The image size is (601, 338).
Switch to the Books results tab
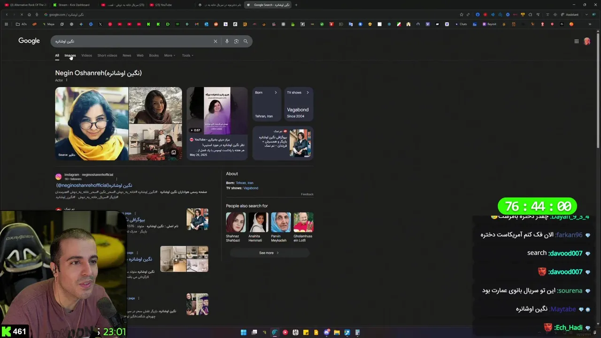click(154, 55)
